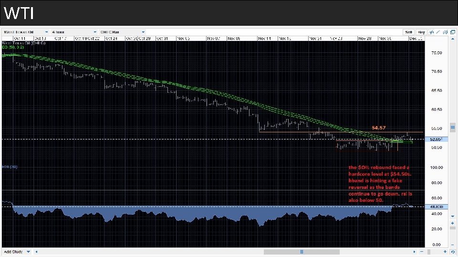Click the horizontal scrollbar thumb
This screenshot has height=257, width=458.
[x=302, y=252]
